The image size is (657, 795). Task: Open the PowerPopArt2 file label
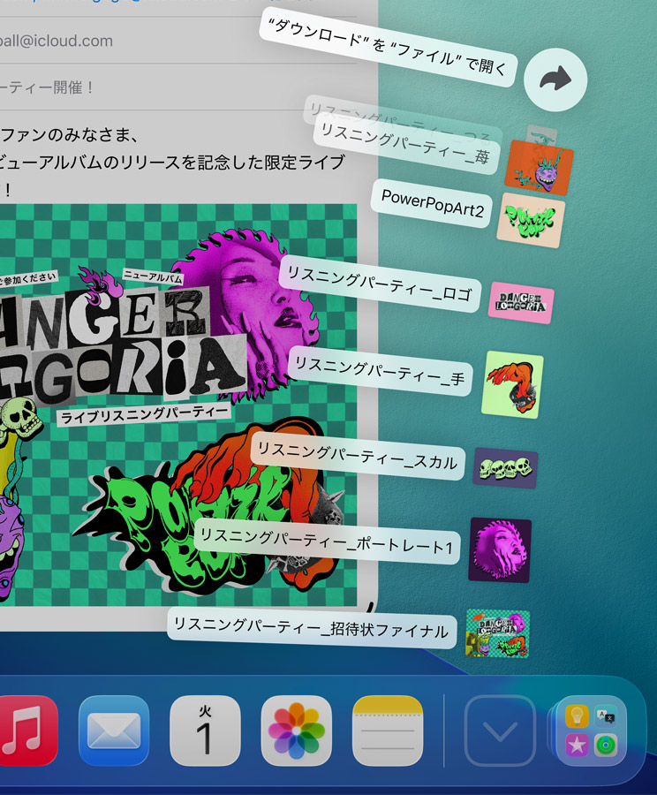(432, 203)
